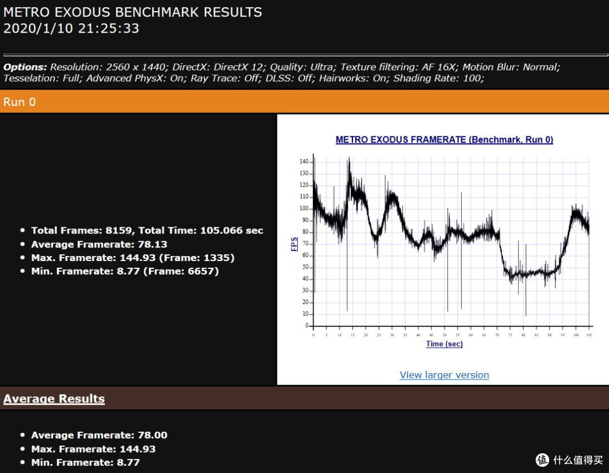Screen dimensions: 609x473
Task: Click the 'Time (sec)' axis label
Action: [x=444, y=344]
